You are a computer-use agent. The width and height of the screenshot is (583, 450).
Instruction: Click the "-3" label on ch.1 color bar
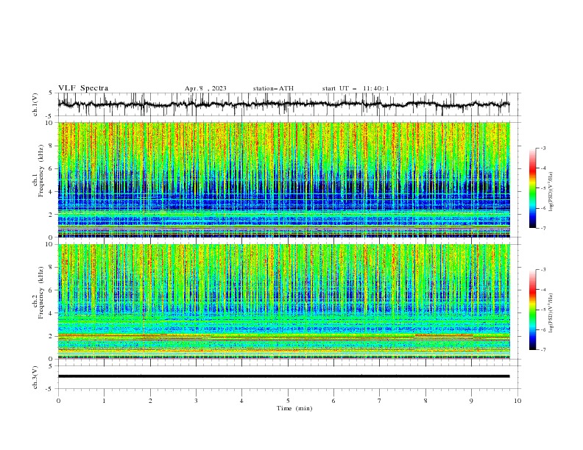point(543,148)
